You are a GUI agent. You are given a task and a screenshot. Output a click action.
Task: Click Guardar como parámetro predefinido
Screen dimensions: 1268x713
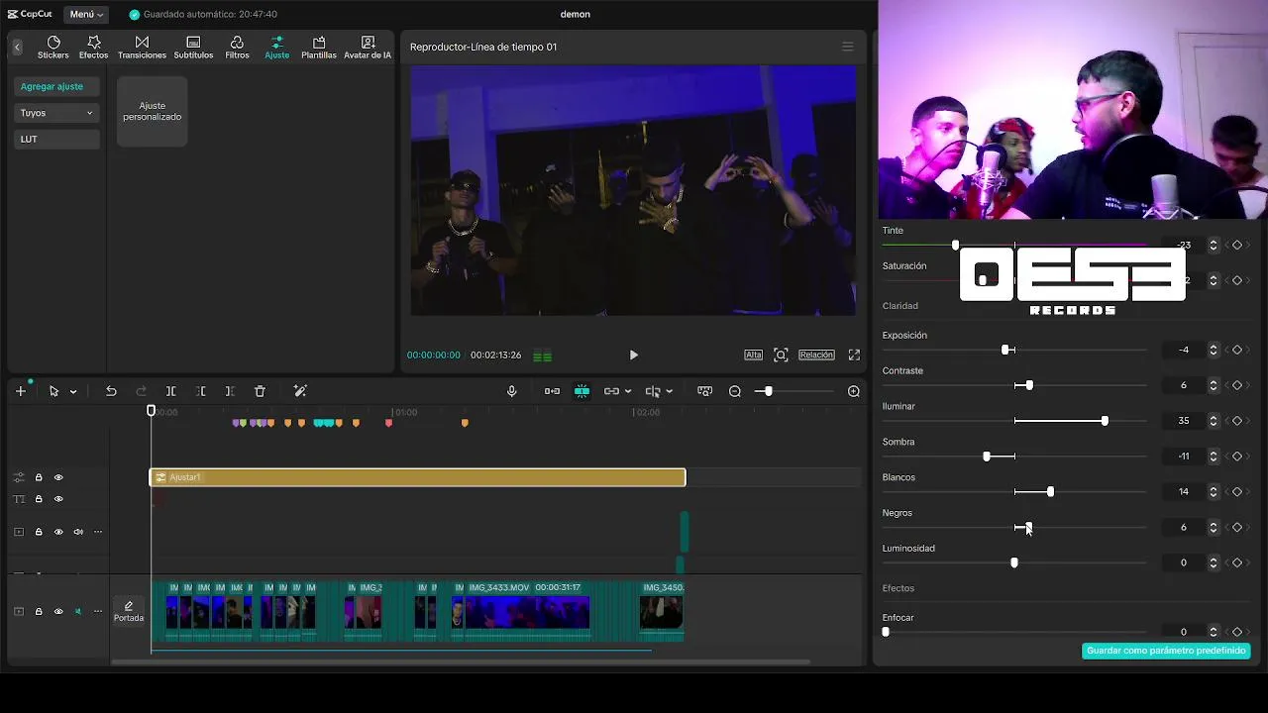[1166, 651]
